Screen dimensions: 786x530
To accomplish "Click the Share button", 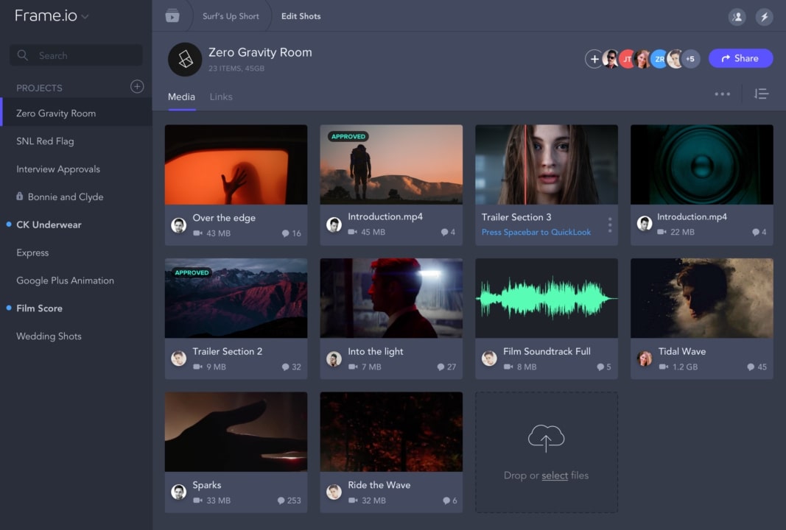I will [x=740, y=57].
